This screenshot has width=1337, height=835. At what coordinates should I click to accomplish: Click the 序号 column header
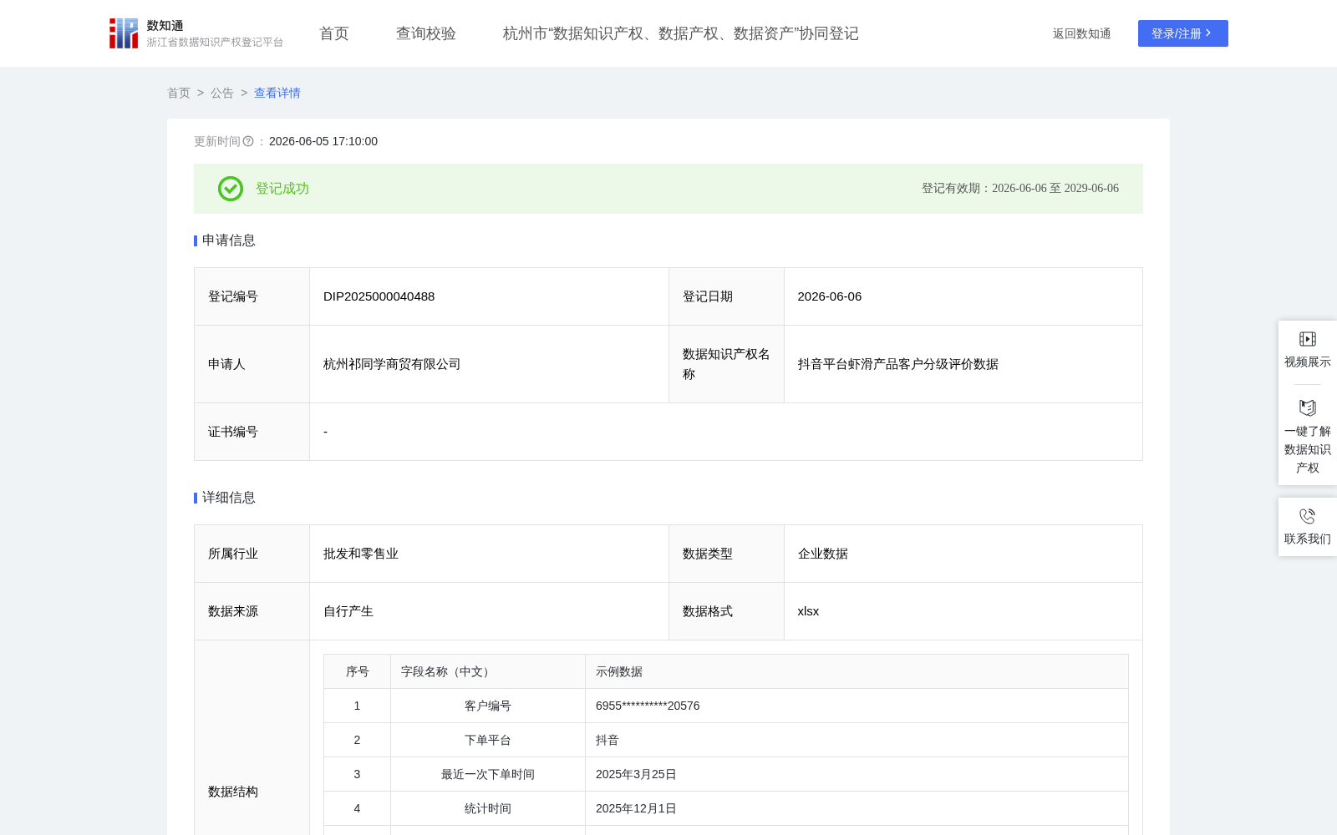pyautogui.click(x=358, y=671)
